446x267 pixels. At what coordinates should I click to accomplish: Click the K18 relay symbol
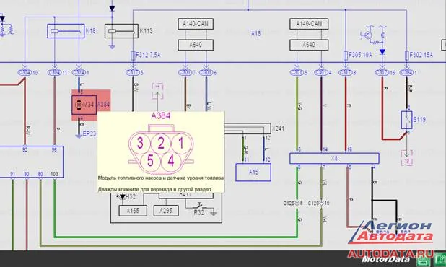coord(66,31)
